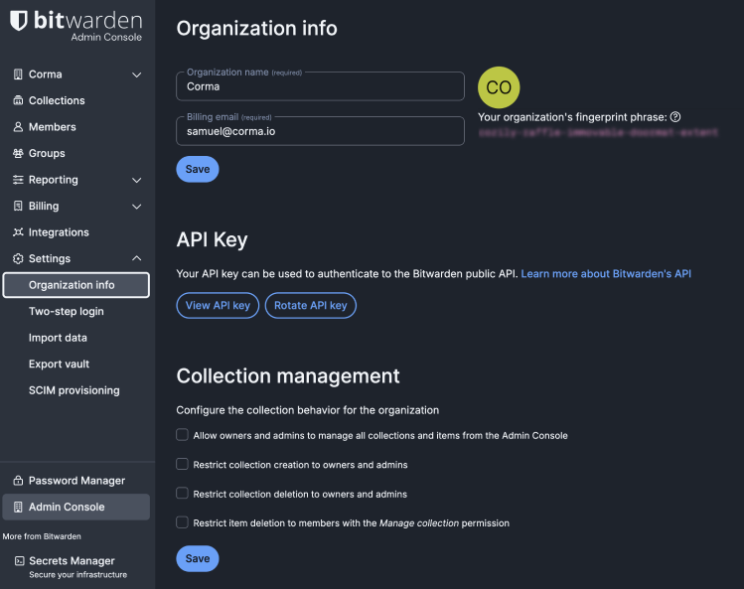Open Groups via its sidebar icon
The height and width of the screenshot is (589, 744).
click(x=18, y=153)
